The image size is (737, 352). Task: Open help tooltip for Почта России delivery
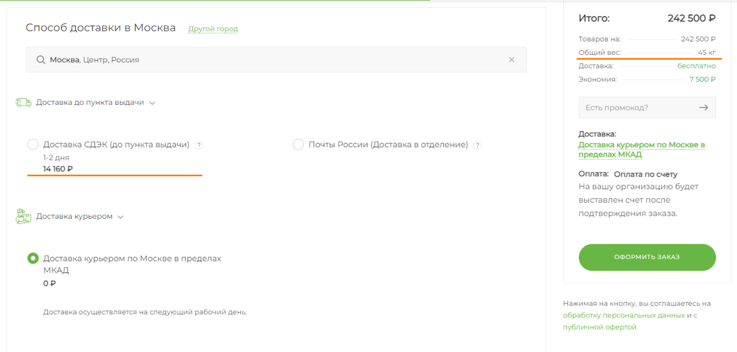pos(477,145)
